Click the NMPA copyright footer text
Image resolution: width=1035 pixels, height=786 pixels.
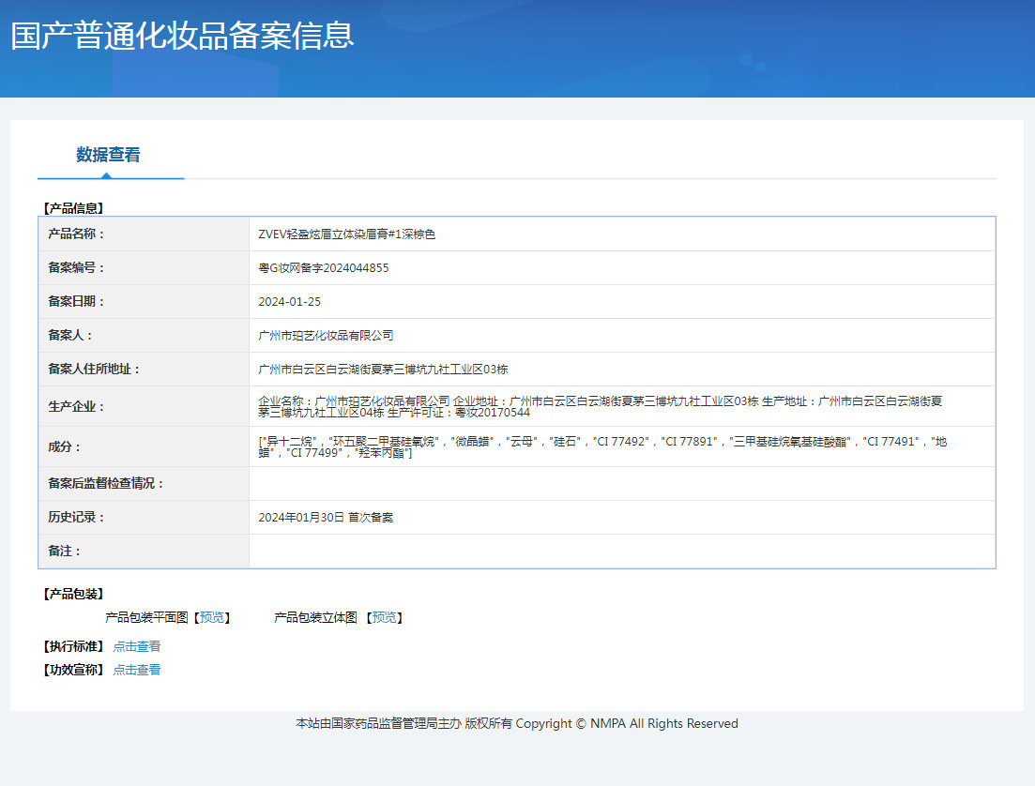[517, 724]
